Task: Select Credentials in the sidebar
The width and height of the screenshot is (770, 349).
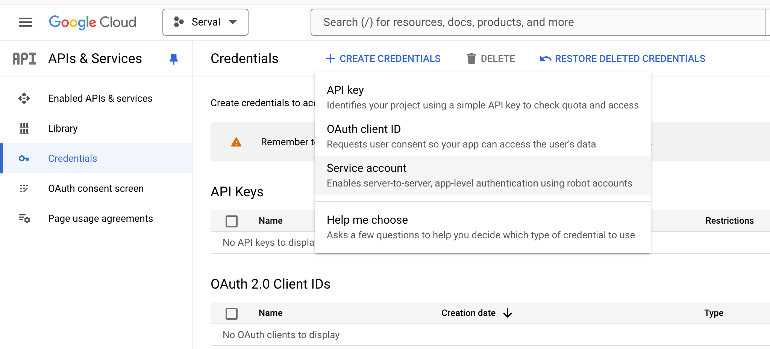Action: [73, 158]
